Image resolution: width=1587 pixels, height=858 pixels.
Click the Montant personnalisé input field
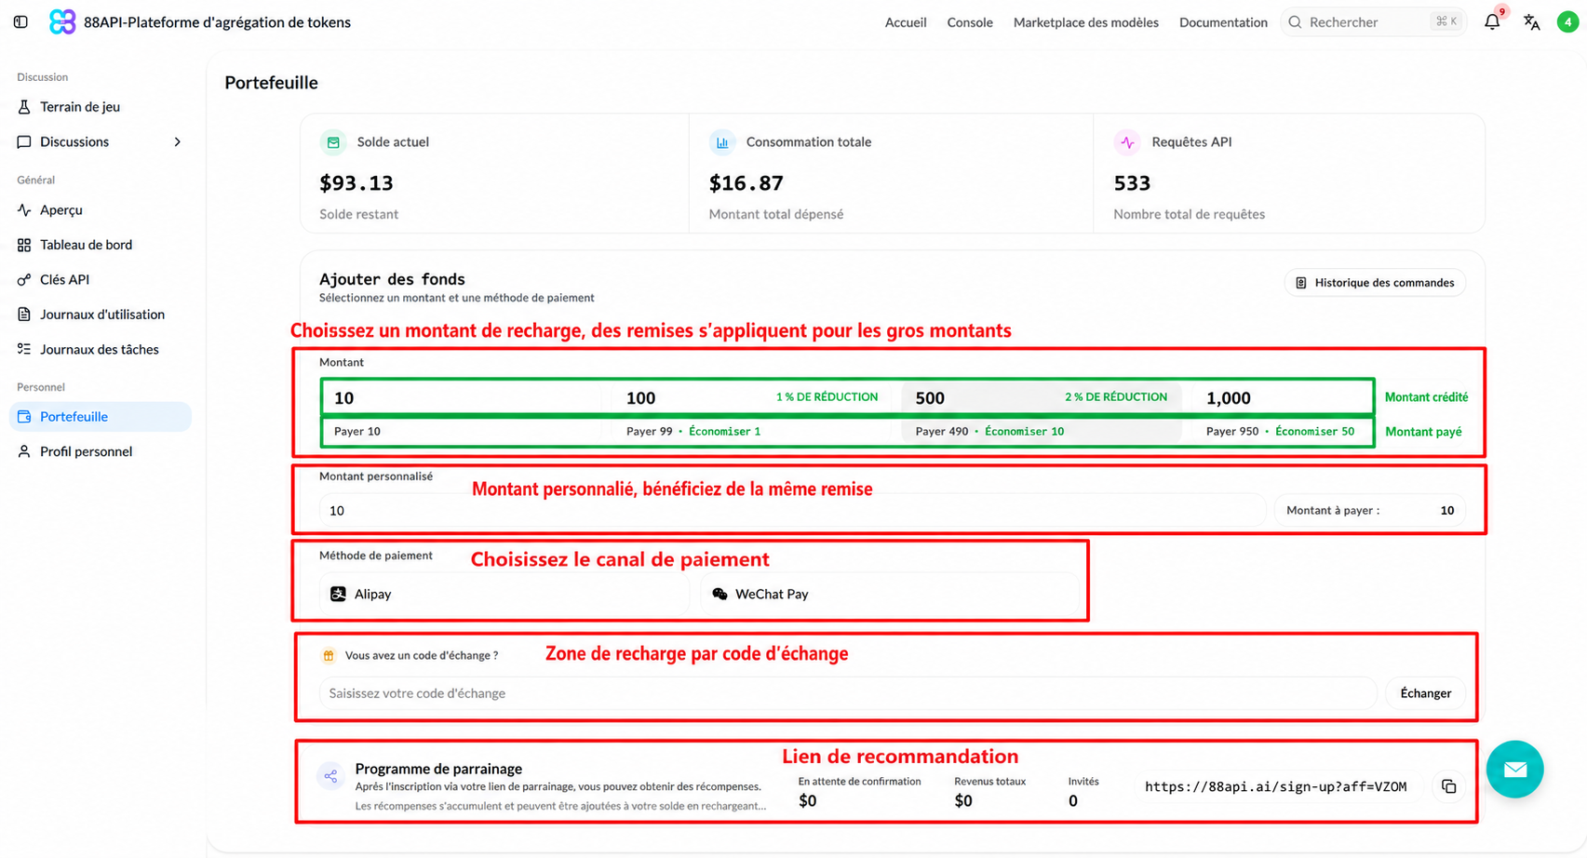792,511
